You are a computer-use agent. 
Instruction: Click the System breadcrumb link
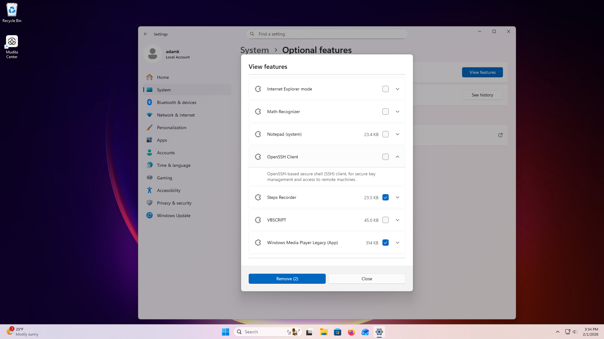pyautogui.click(x=254, y=50)
